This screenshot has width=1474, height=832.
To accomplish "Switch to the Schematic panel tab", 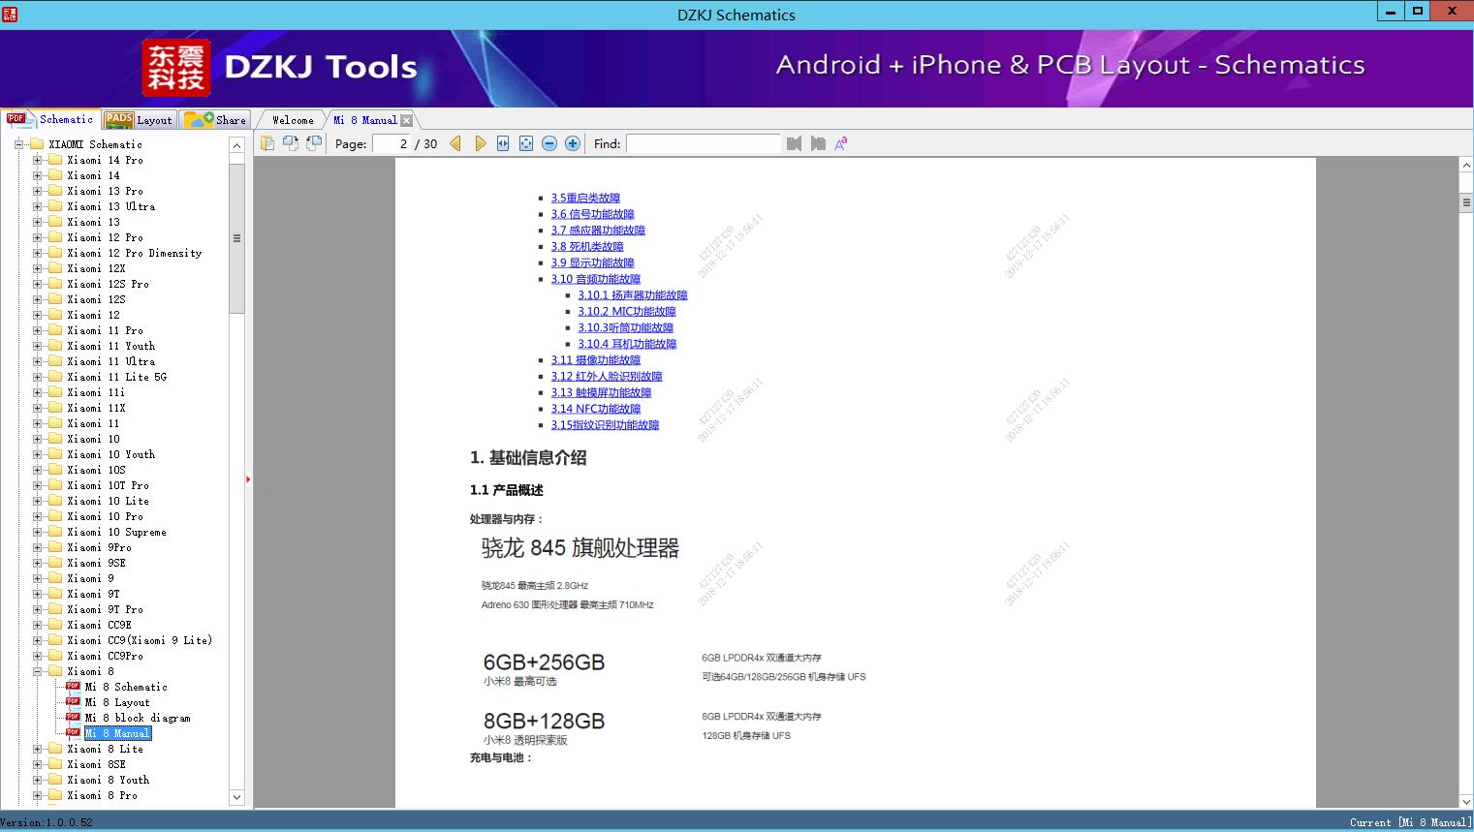I will tap(50, 119).
